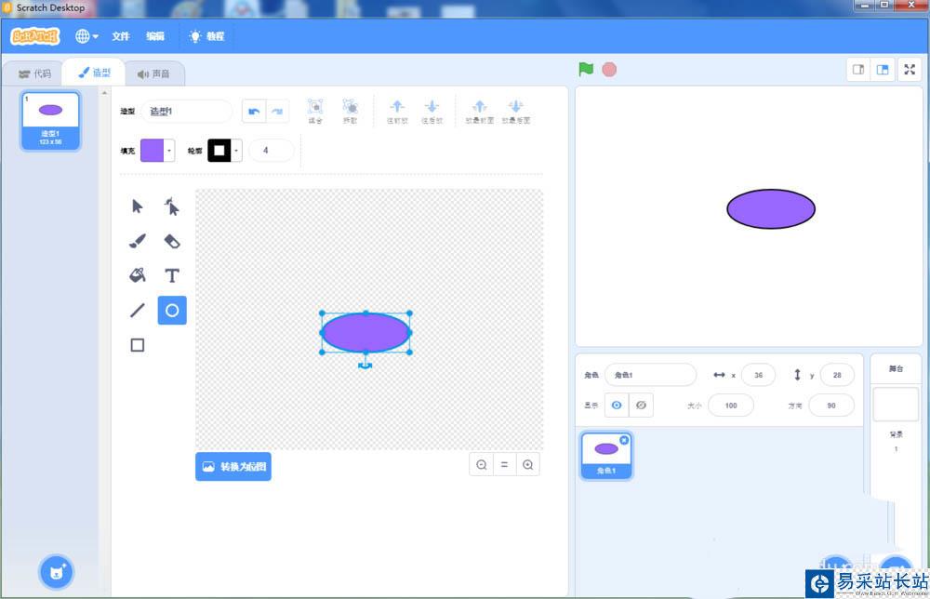
Task: Click the black outline color swatch
Action: point(219,151)
